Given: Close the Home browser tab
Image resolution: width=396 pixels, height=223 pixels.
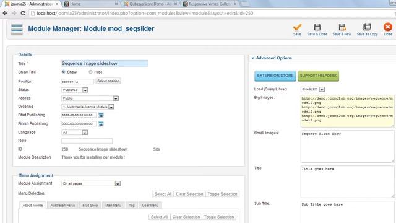Looking at the screenshot, I should point(116,4).
